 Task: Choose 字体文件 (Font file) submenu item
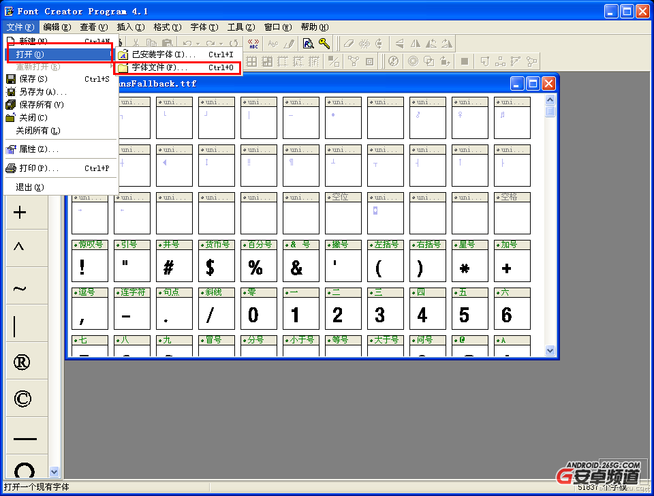pyautogui.click(x=178, y=67)
